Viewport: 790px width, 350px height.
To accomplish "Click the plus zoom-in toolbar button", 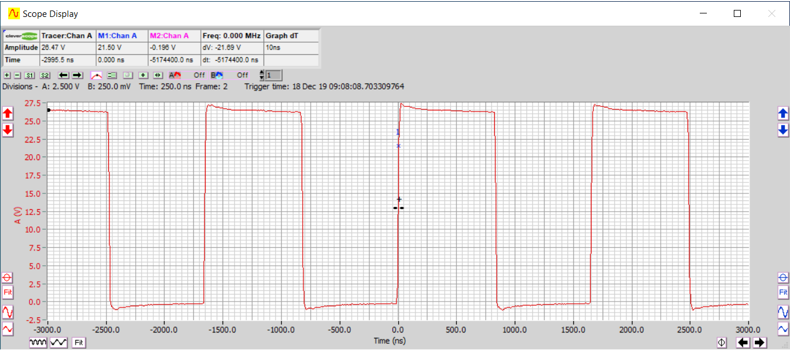I will tap(7, 75).
